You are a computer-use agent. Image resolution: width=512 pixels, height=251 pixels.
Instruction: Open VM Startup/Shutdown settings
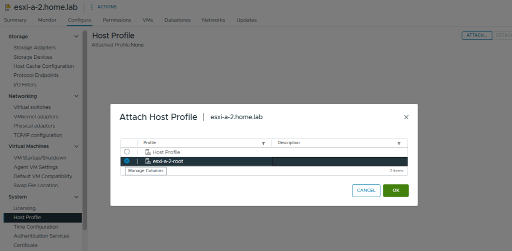point(40,158)
